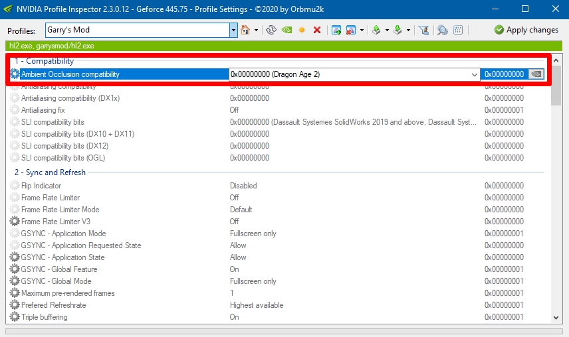This screenshot has height=337, width=569.
Task: Open the export profile dropdown arrow
Action: click(387, 30)
